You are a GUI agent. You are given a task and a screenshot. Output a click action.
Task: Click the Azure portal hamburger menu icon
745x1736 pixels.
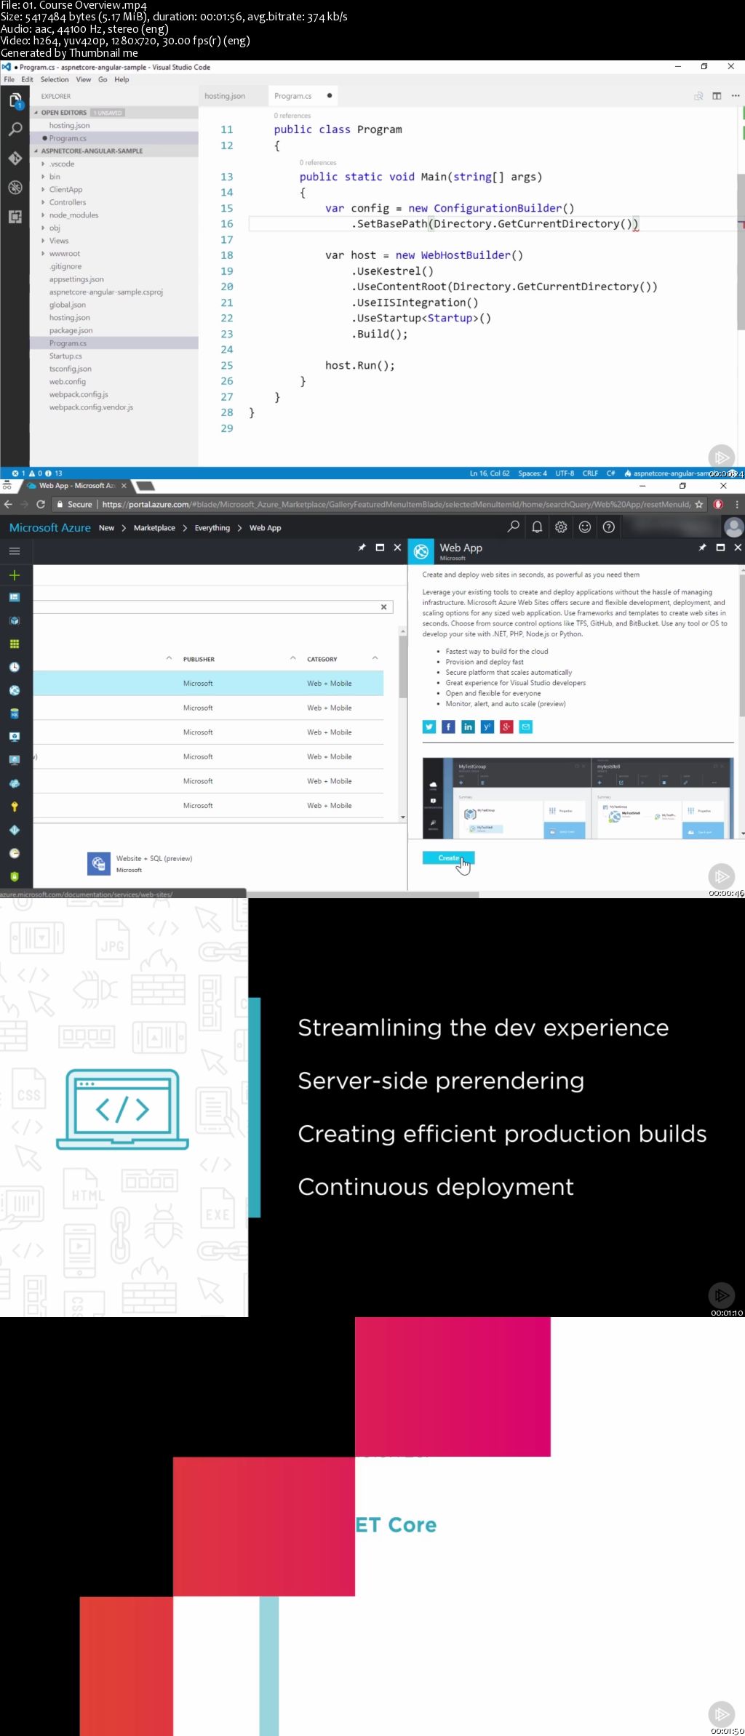point(14,551)
